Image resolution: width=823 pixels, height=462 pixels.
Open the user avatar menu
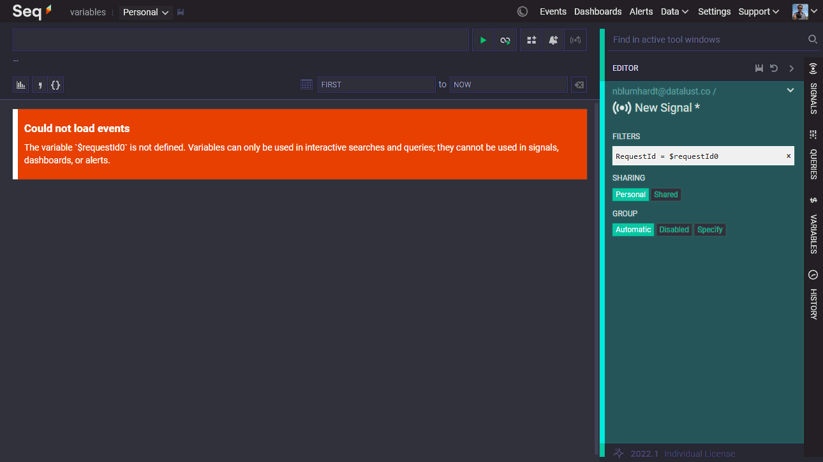[804, 11]
